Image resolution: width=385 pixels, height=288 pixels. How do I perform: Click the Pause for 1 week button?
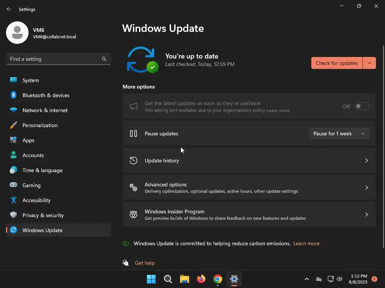[333, 133]
